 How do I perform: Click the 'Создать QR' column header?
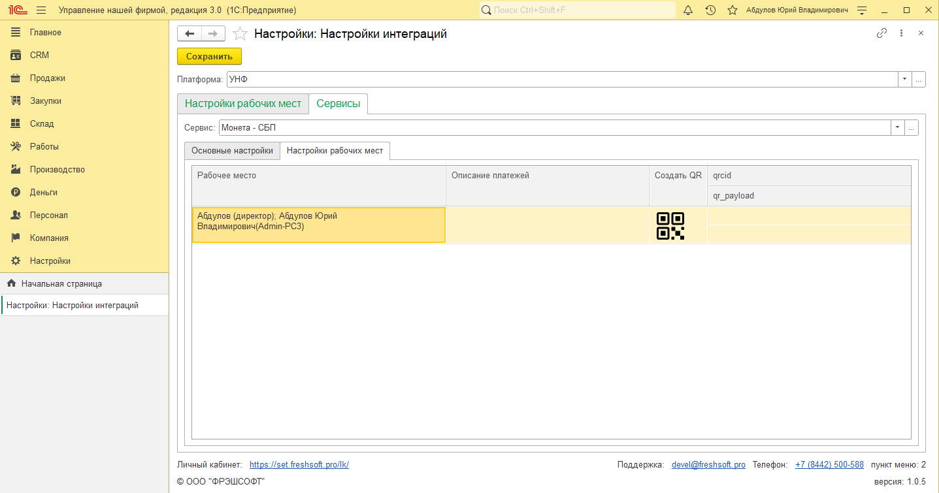[678, 185]
